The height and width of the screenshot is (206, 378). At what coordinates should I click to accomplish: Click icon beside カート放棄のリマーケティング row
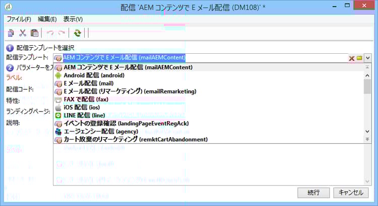[58, 140]
